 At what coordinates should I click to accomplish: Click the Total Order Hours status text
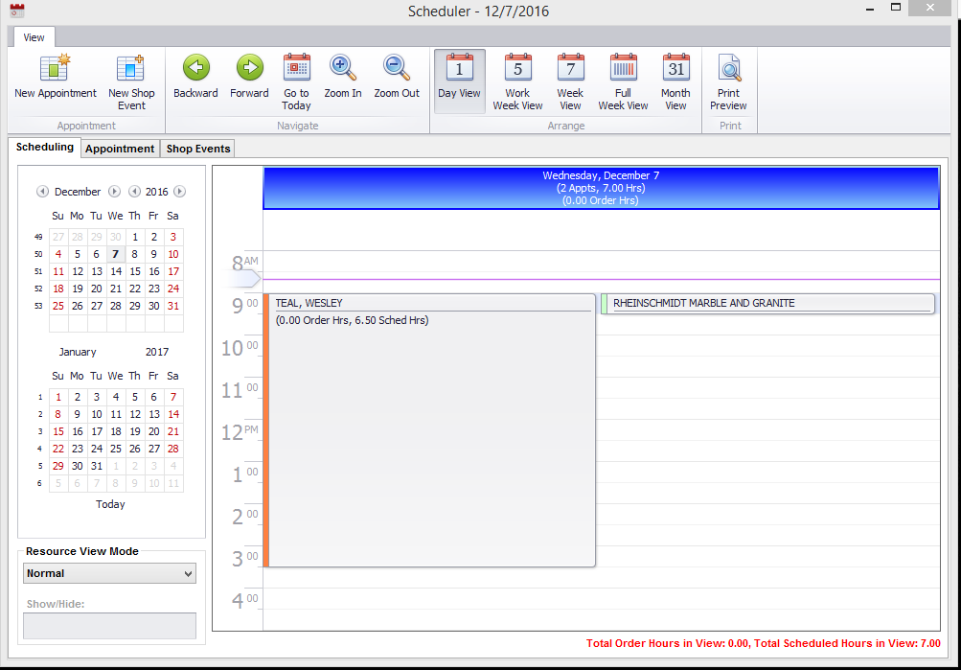(x=763, y=643)
